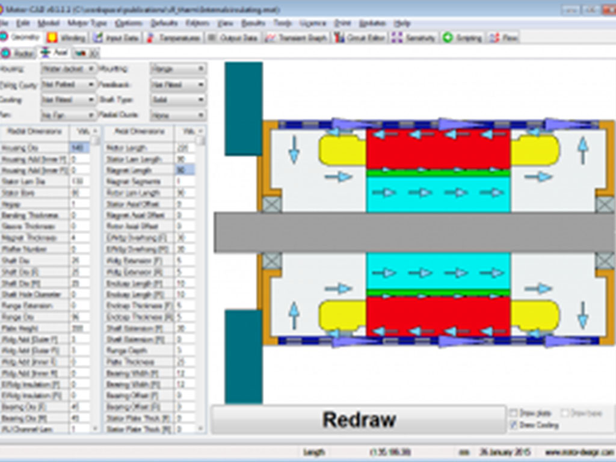Open the Motor Type menu
616x462 pixels.
[87, 23]
